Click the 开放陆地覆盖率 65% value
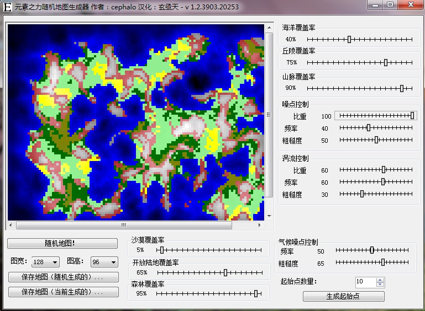The height and width of the screenshot is (311, 425). click(142, 272)
